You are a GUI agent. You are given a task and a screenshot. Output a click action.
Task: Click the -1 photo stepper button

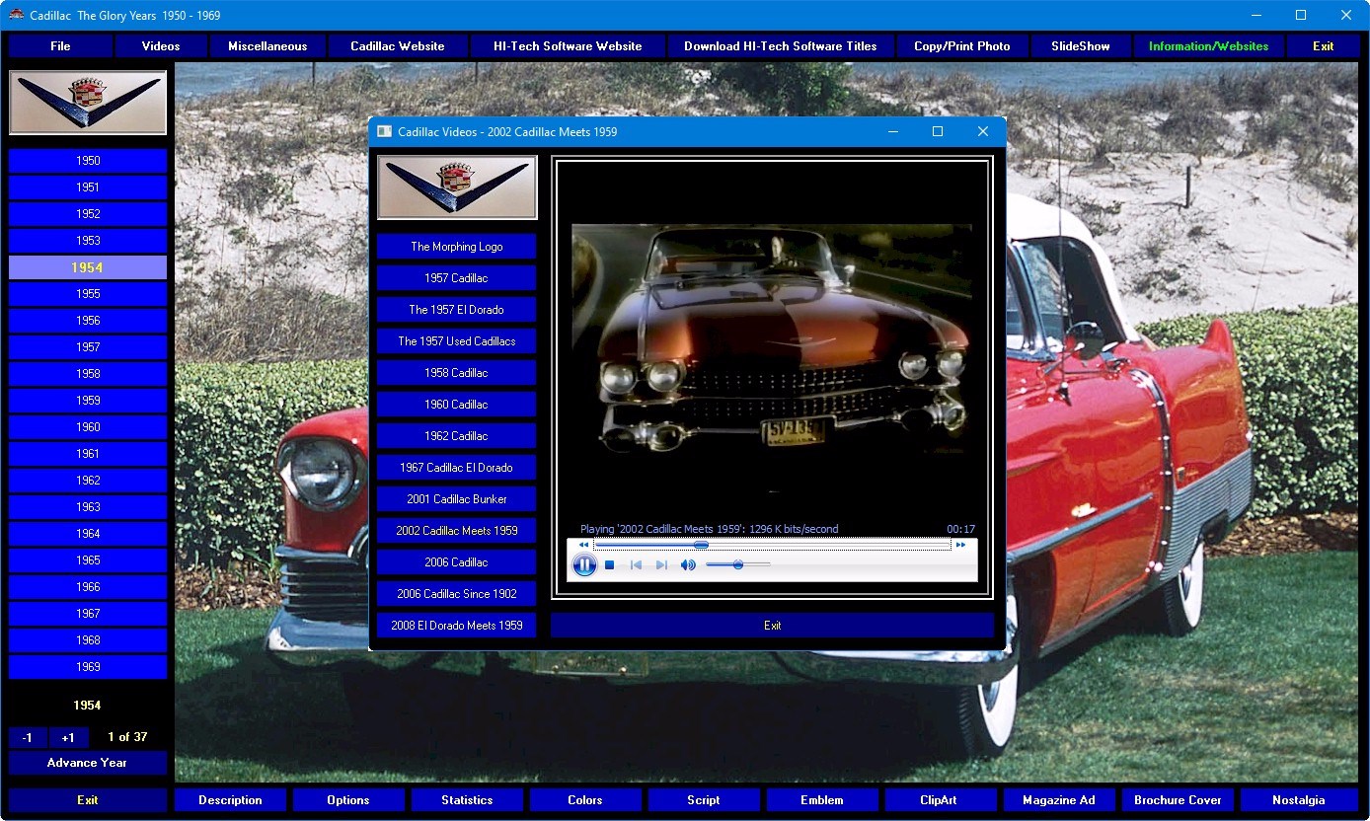(28, 738)
